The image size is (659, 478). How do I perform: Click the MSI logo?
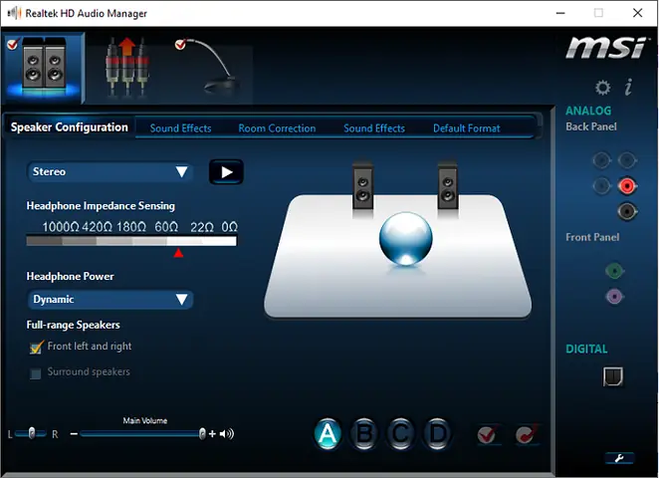tap(606, 48)
